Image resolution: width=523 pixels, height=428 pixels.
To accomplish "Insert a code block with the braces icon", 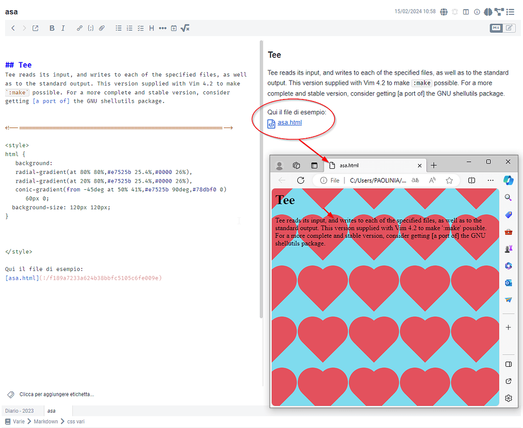I will (90, 29).
